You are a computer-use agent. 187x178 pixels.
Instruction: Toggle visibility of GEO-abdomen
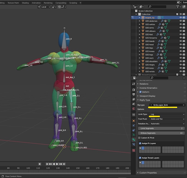click(181, 21)
